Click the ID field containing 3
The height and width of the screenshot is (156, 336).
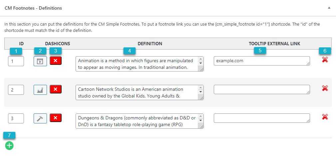tap(16, 118)
